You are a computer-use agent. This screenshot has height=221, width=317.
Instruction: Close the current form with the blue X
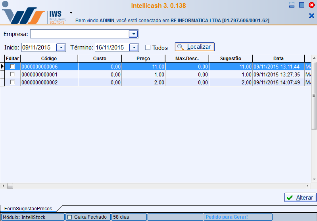click(x=311, y=15)
